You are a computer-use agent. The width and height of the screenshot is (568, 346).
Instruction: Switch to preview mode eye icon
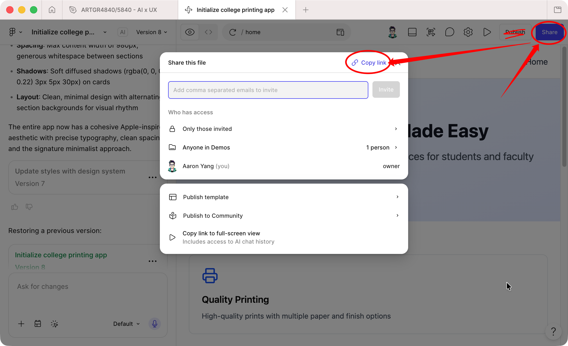click(190, 32)
